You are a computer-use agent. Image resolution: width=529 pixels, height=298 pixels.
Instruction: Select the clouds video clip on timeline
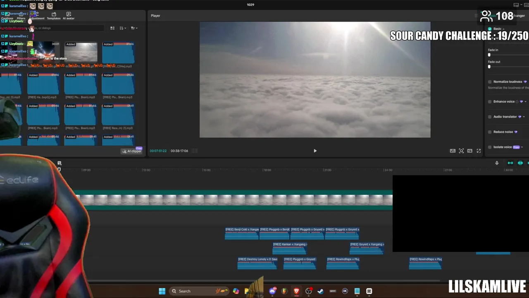tap(234, 200)
